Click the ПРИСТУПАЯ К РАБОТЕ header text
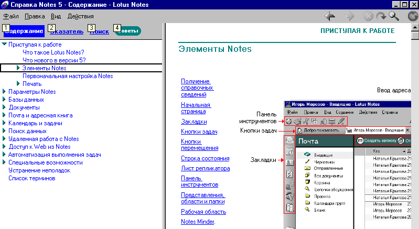419x229 pixels. click(358, 31)
